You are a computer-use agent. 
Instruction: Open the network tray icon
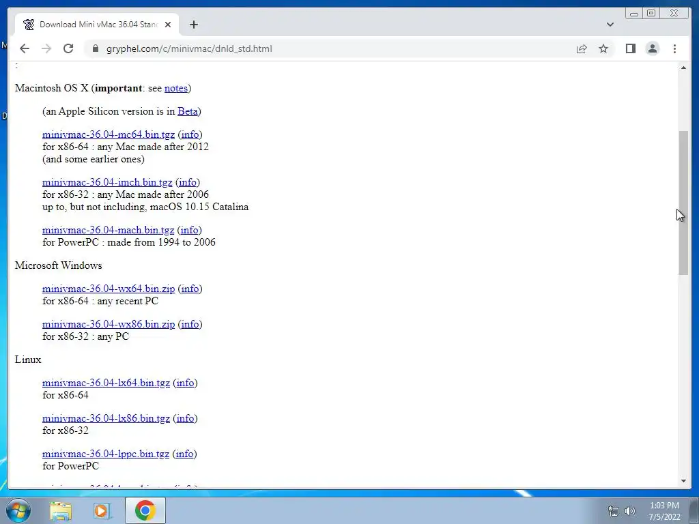[x=614, y=511]
